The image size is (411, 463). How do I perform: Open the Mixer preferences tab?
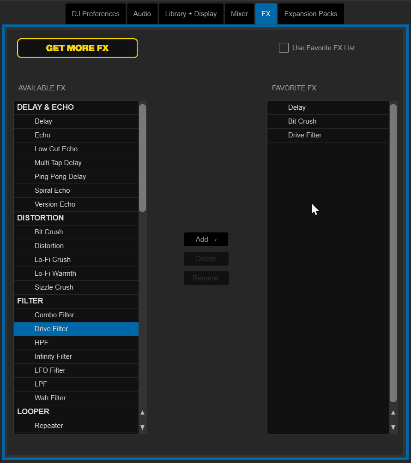[x=239, y=14]
